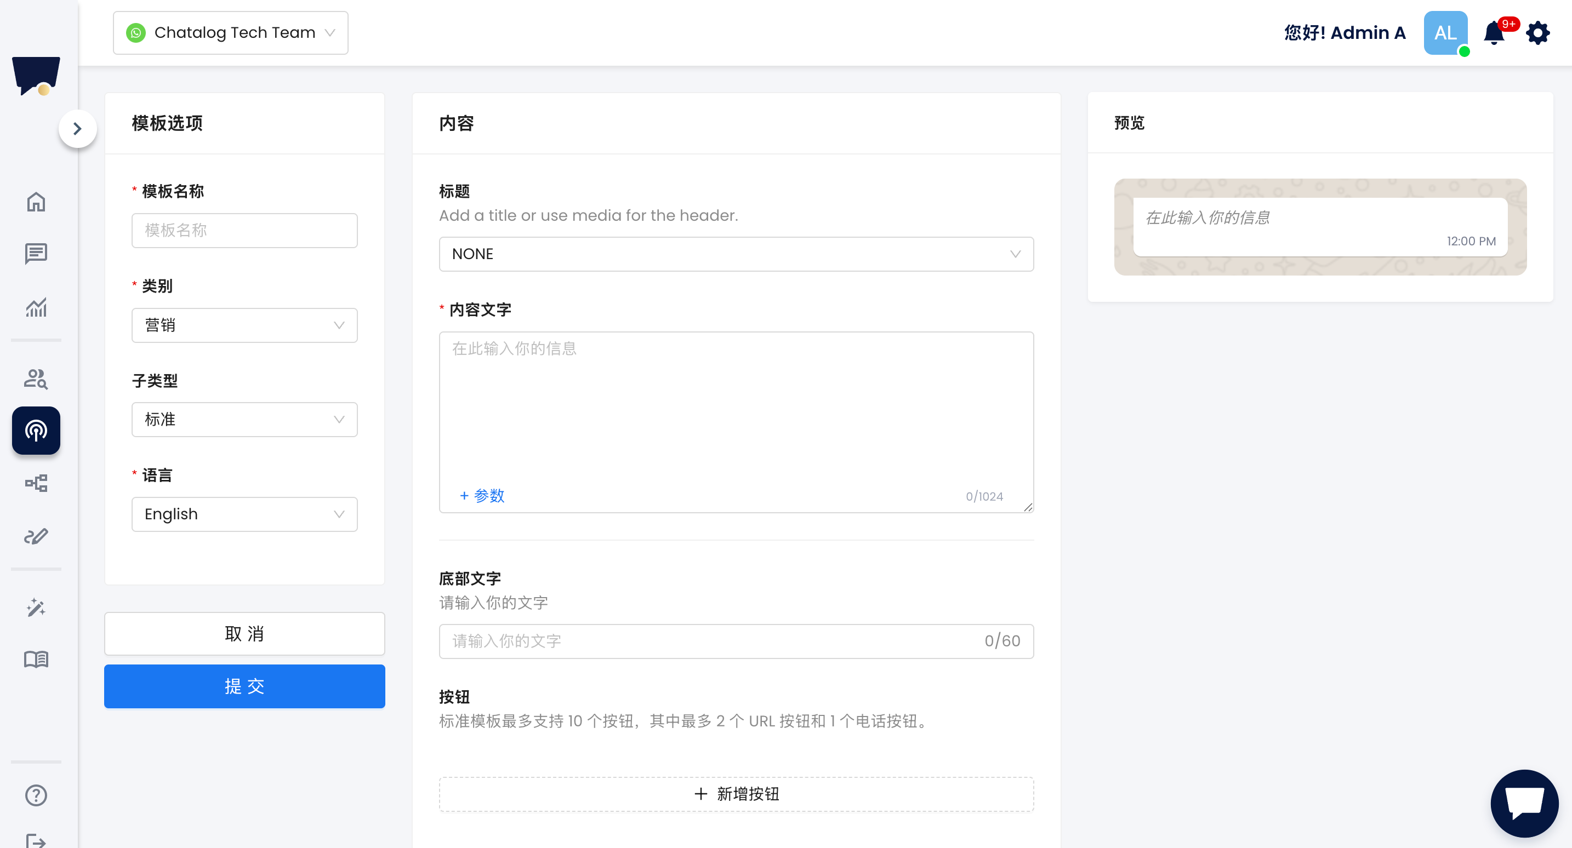Select the broadcast sidebar icon
Image resolution: width=1572 pixels, height=848 pixels.
[36, 431]
